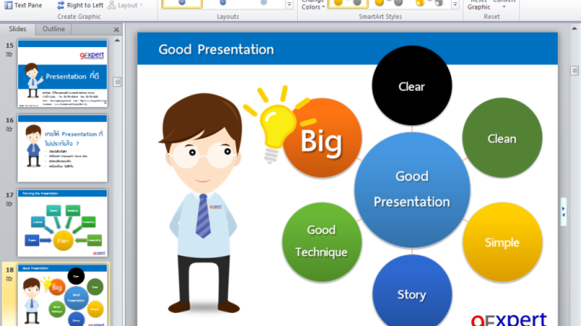Switch to the Outline tab
The image size is (581, 326).
click(53, 29)
